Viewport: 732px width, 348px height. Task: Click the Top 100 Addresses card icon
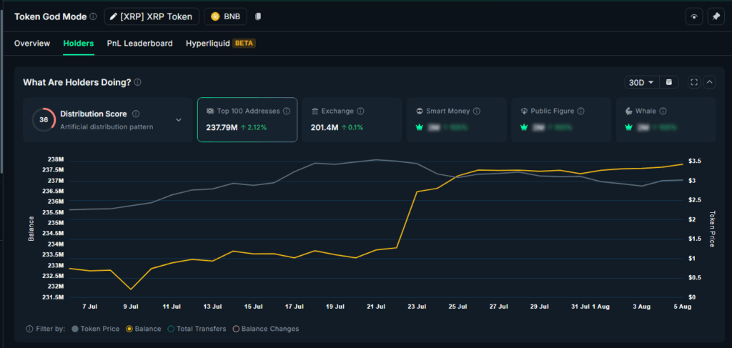[210, 111]
